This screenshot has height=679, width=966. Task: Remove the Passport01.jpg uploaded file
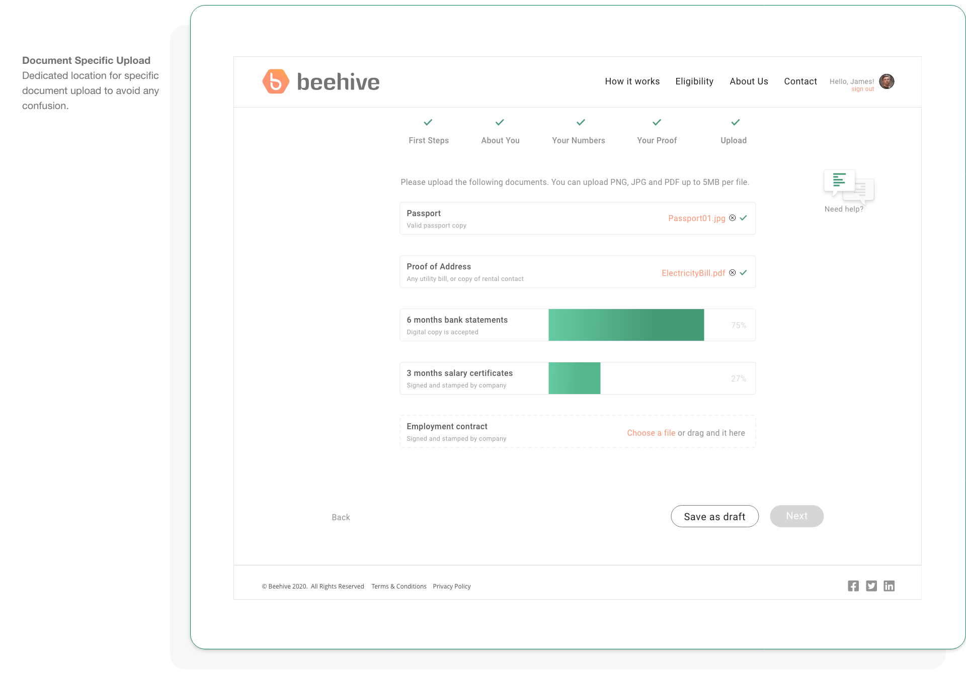[x=733, y=218]
